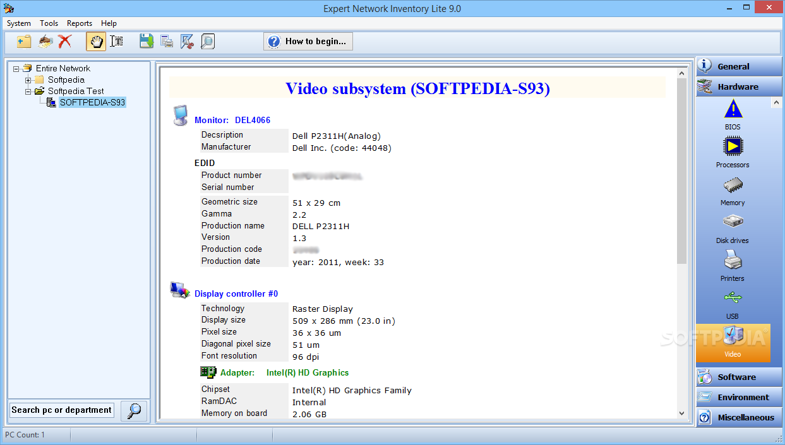
Task: Select the hand pan tool
Action: [96, 42]
